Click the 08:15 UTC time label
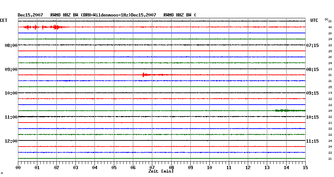The image size is (334, 177). tap(312, 70)
